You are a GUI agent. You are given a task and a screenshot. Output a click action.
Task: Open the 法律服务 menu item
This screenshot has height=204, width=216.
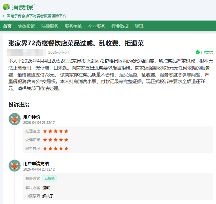pyautogui.click(x=50, y=26)
